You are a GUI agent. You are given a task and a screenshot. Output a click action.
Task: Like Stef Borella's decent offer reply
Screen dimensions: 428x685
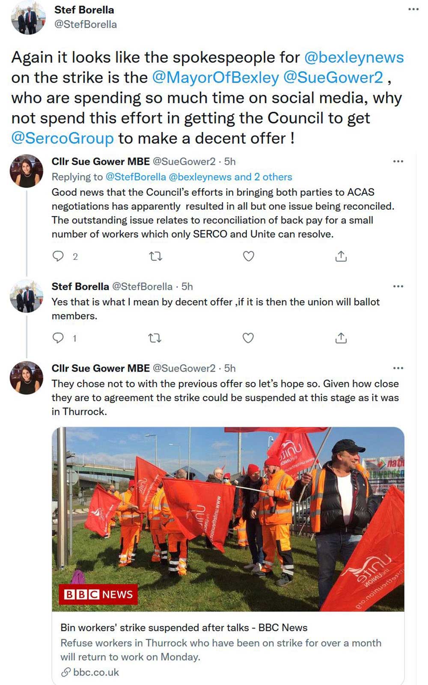click(x=248, y=338)
